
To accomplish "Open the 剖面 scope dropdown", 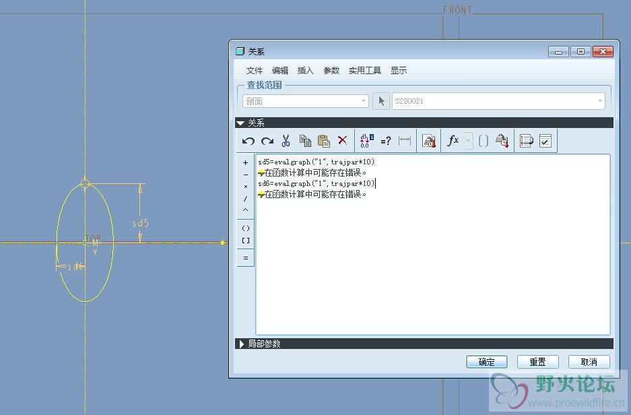I will tap(306, 101).
